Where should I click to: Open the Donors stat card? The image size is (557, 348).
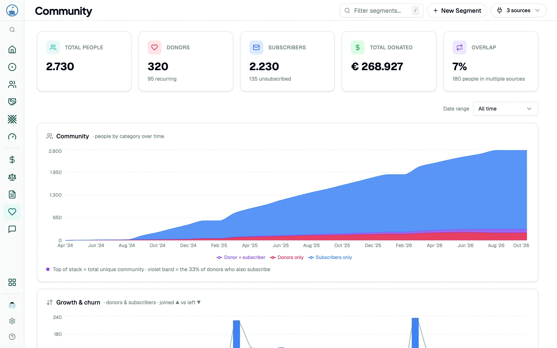(x=186, y=61)
